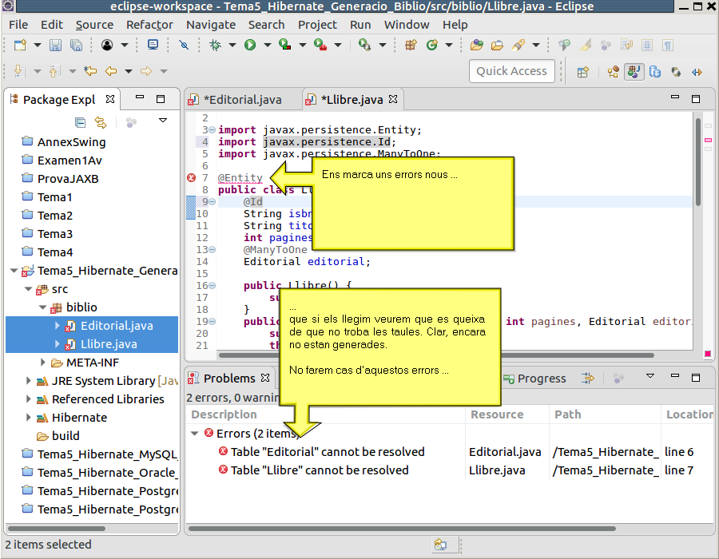Click the Save icon in the toolbar
Image resolution: width=719 pixels, height=559 pixels.
point(55,46)
